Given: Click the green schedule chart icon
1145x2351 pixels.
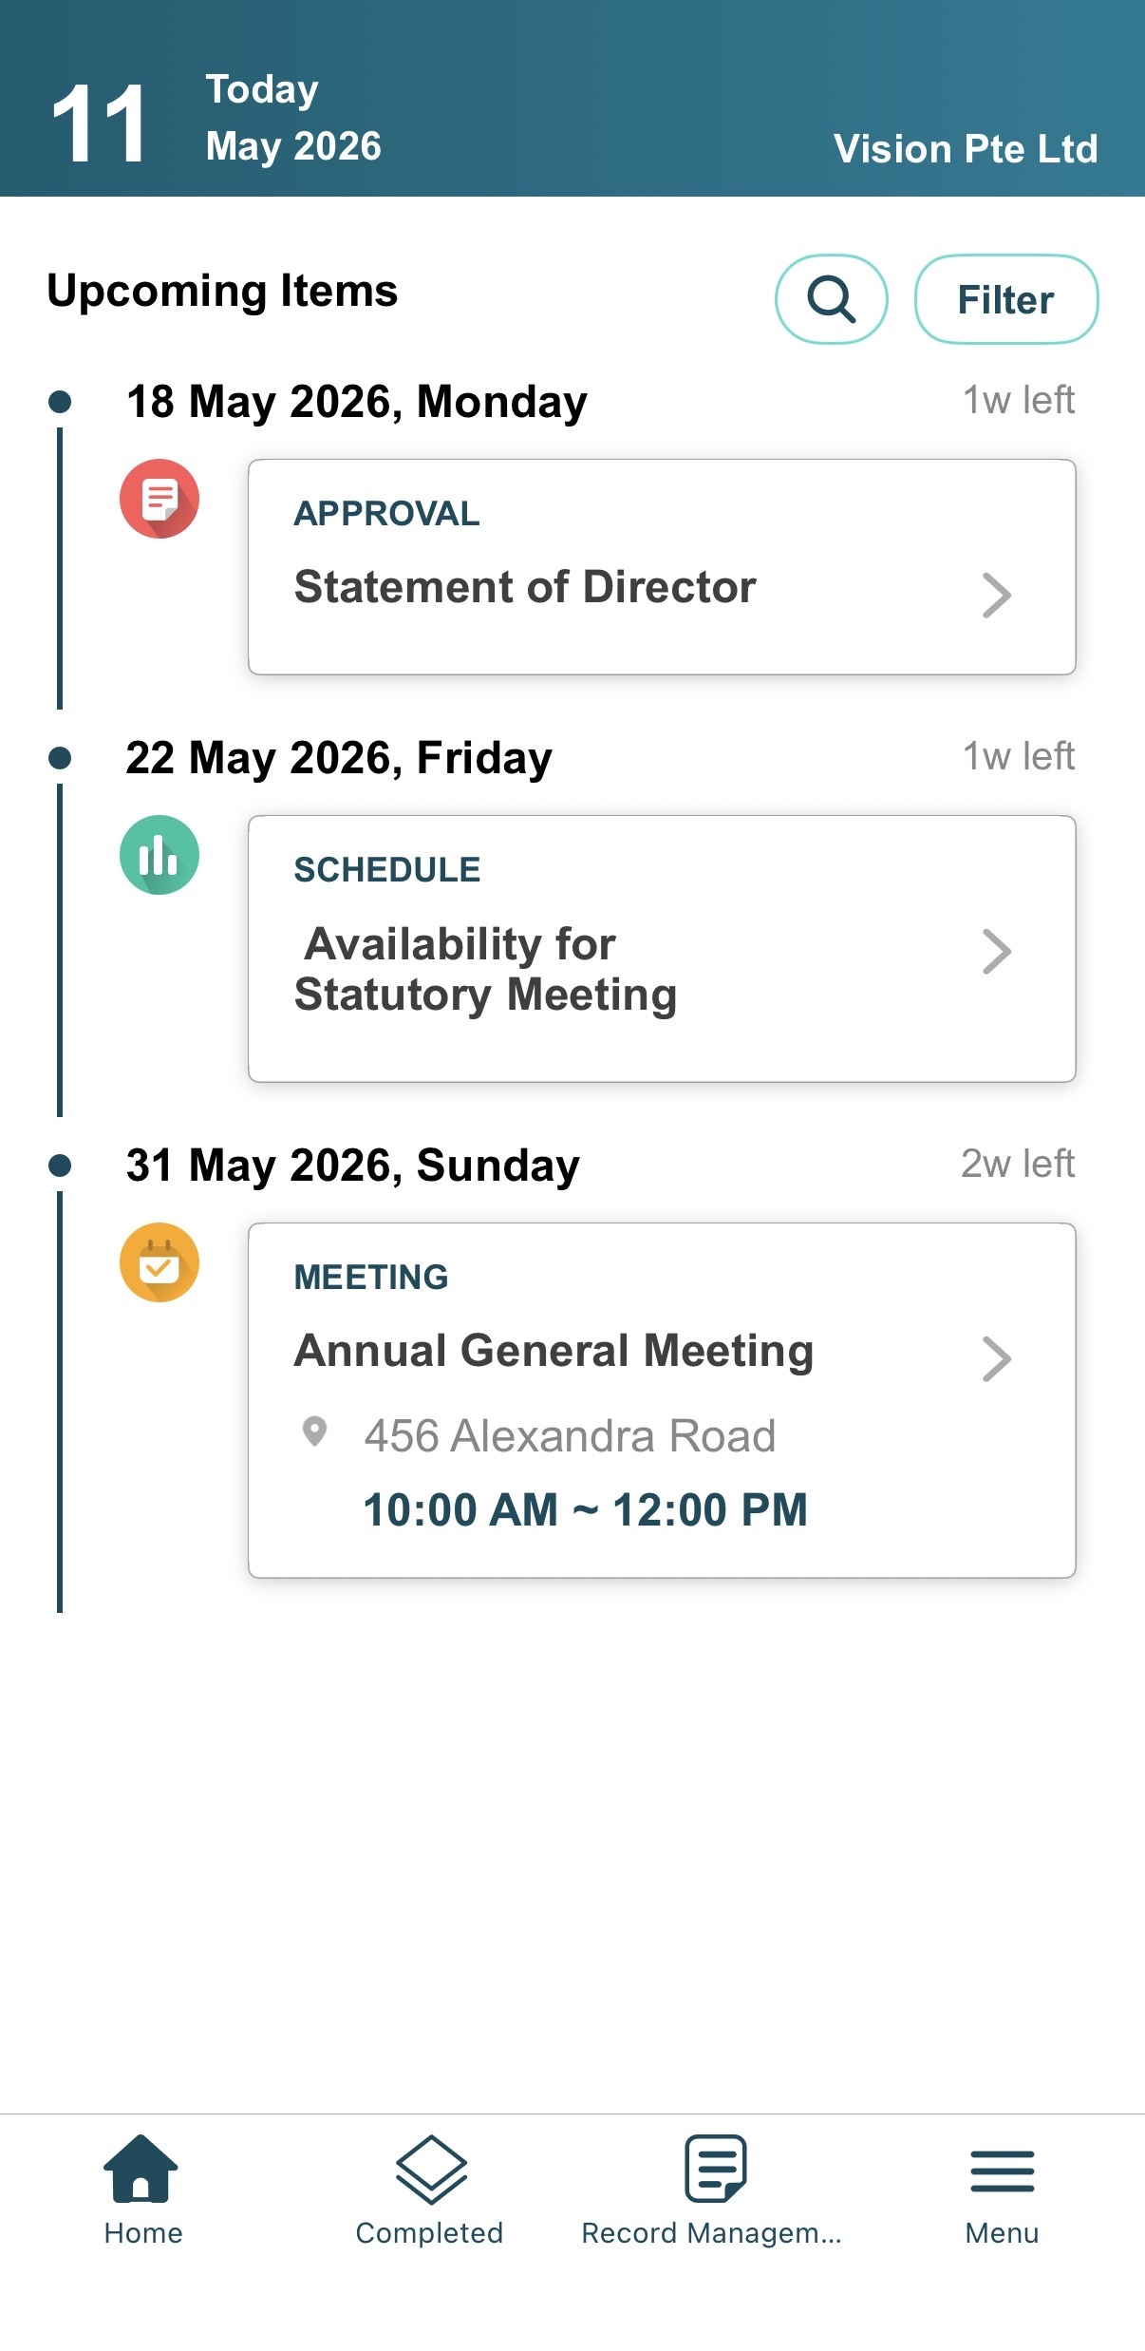Looking at the screenshot, I should [160, 855].
